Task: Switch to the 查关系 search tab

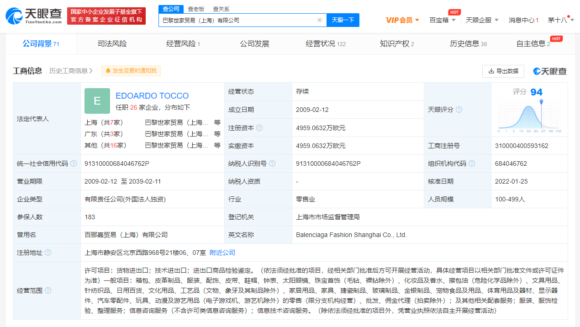Action: (x=221, y=9)
